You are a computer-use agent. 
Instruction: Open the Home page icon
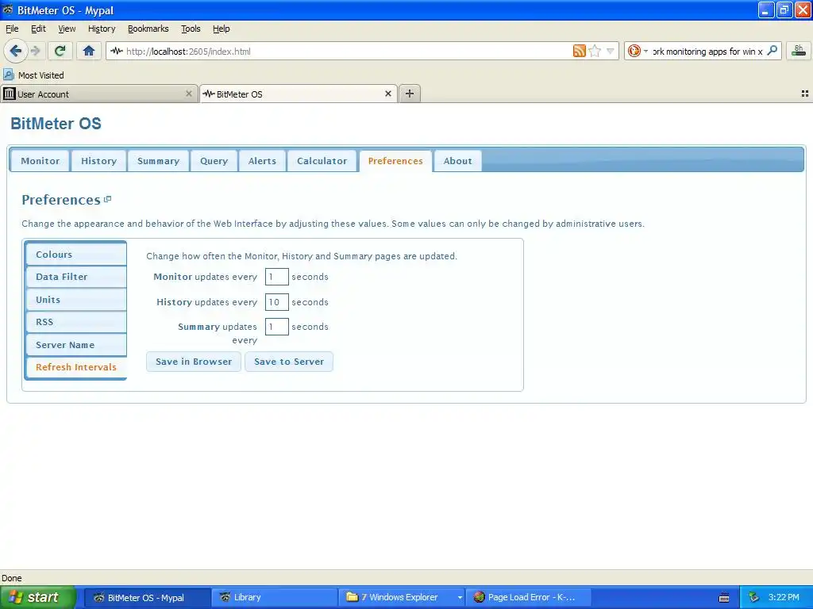pos(89,51)
